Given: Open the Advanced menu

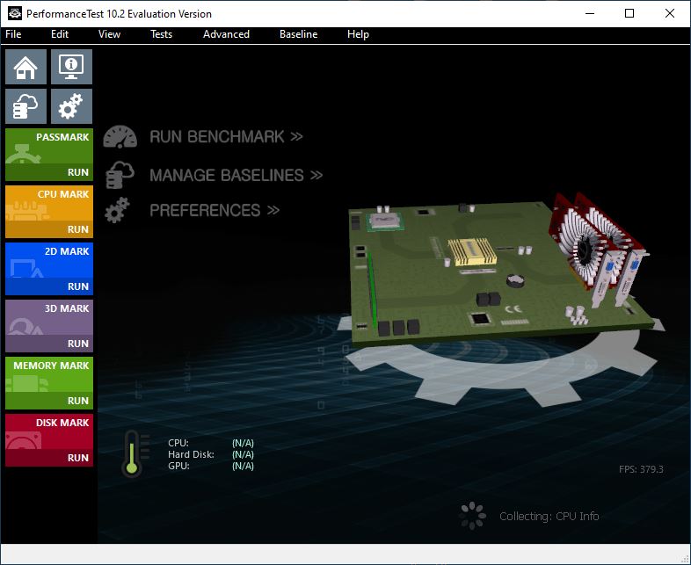Looking at the screenshot, I should [x=226, y=34].
